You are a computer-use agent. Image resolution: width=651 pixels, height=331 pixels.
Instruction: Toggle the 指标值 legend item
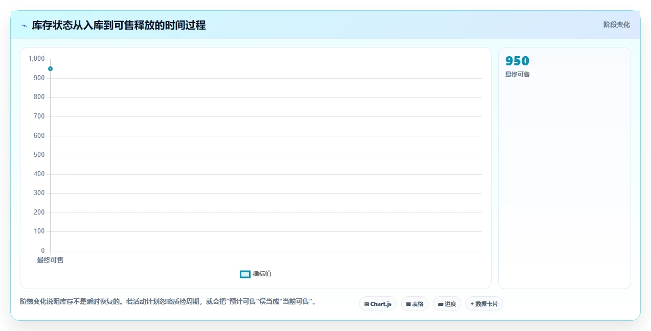pos(256,274)
